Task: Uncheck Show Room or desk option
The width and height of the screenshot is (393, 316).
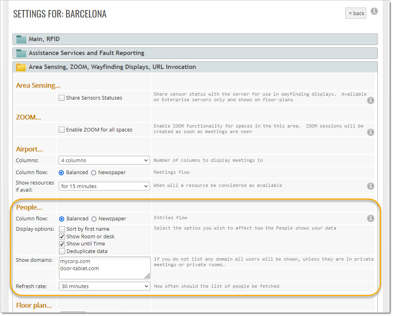Action: tap(62, 236)
